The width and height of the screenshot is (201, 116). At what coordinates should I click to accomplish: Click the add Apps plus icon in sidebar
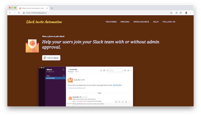pos(64,76)
